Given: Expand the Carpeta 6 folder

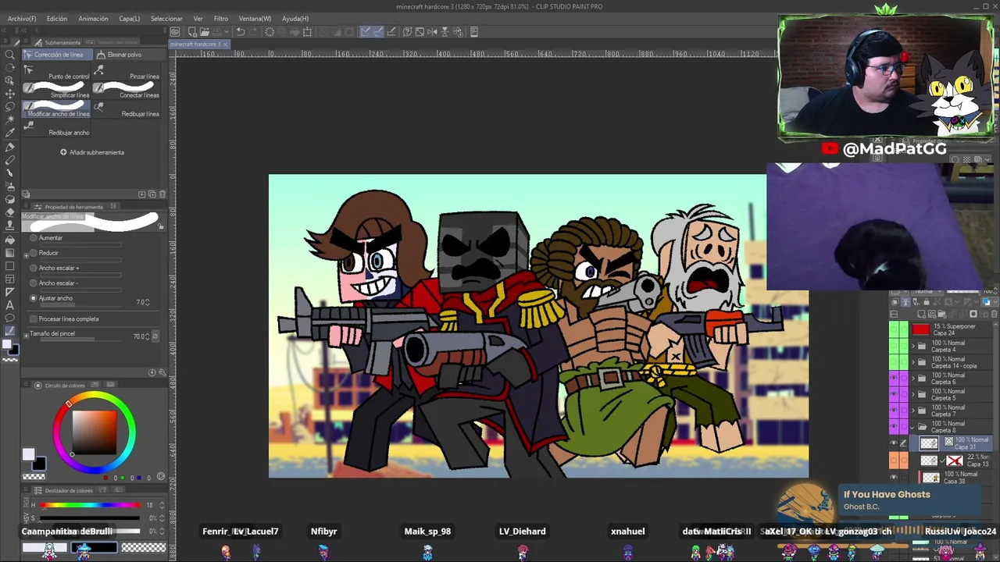Looking at the screenshot, I should (x=912, y=379).
